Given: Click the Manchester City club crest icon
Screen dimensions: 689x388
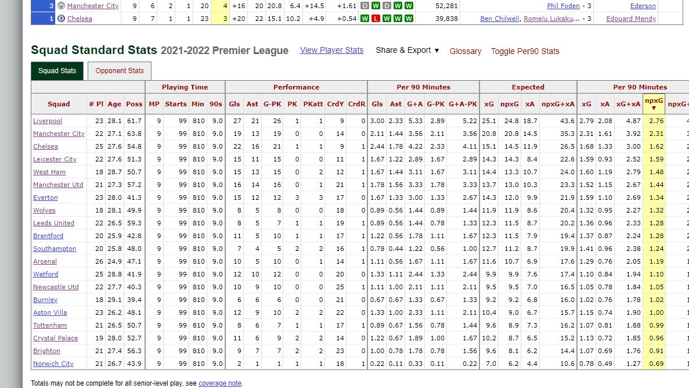Looking at the screenshot, I should tap(61, 6).
